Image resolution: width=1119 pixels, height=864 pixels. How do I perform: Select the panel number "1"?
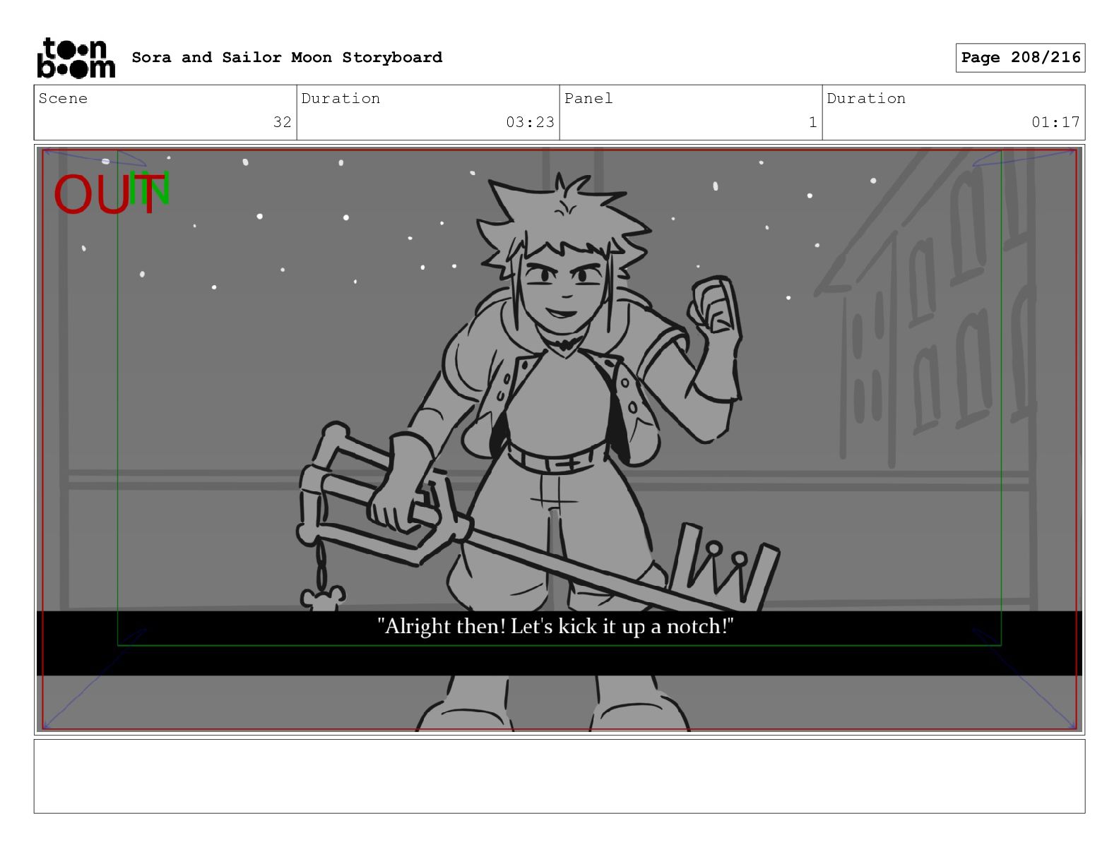pyautogui.click(x=812, y=122)
